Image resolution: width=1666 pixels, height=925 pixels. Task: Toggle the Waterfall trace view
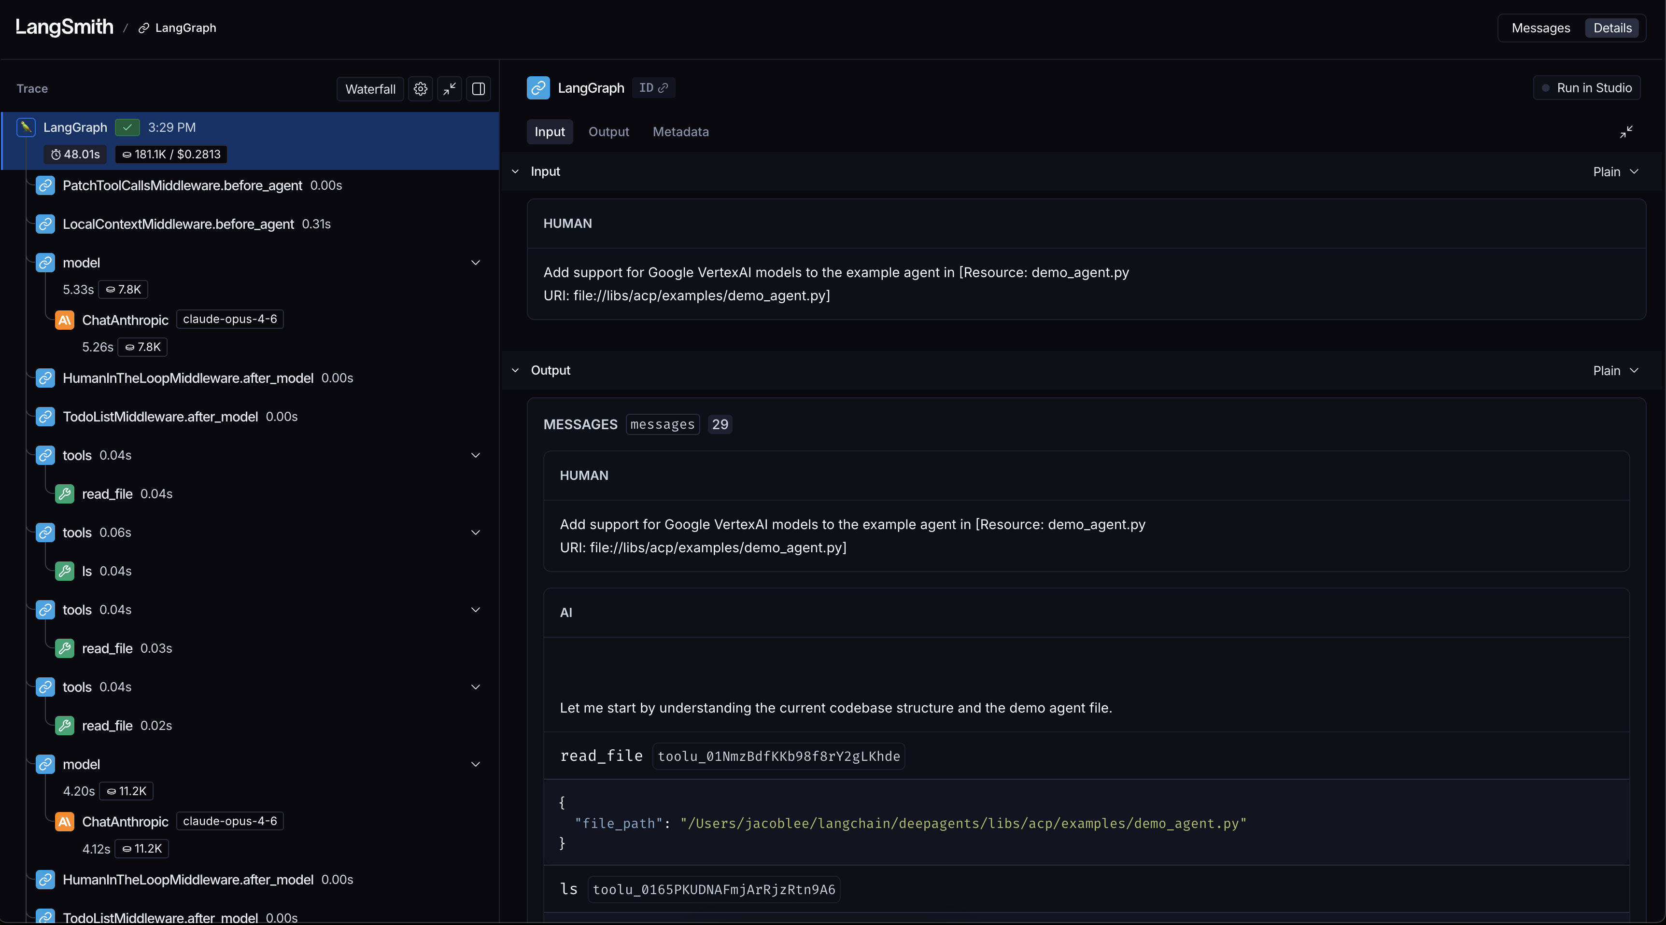370,88
